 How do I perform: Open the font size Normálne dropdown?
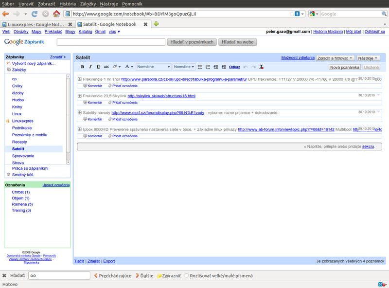tap(184, 67)
